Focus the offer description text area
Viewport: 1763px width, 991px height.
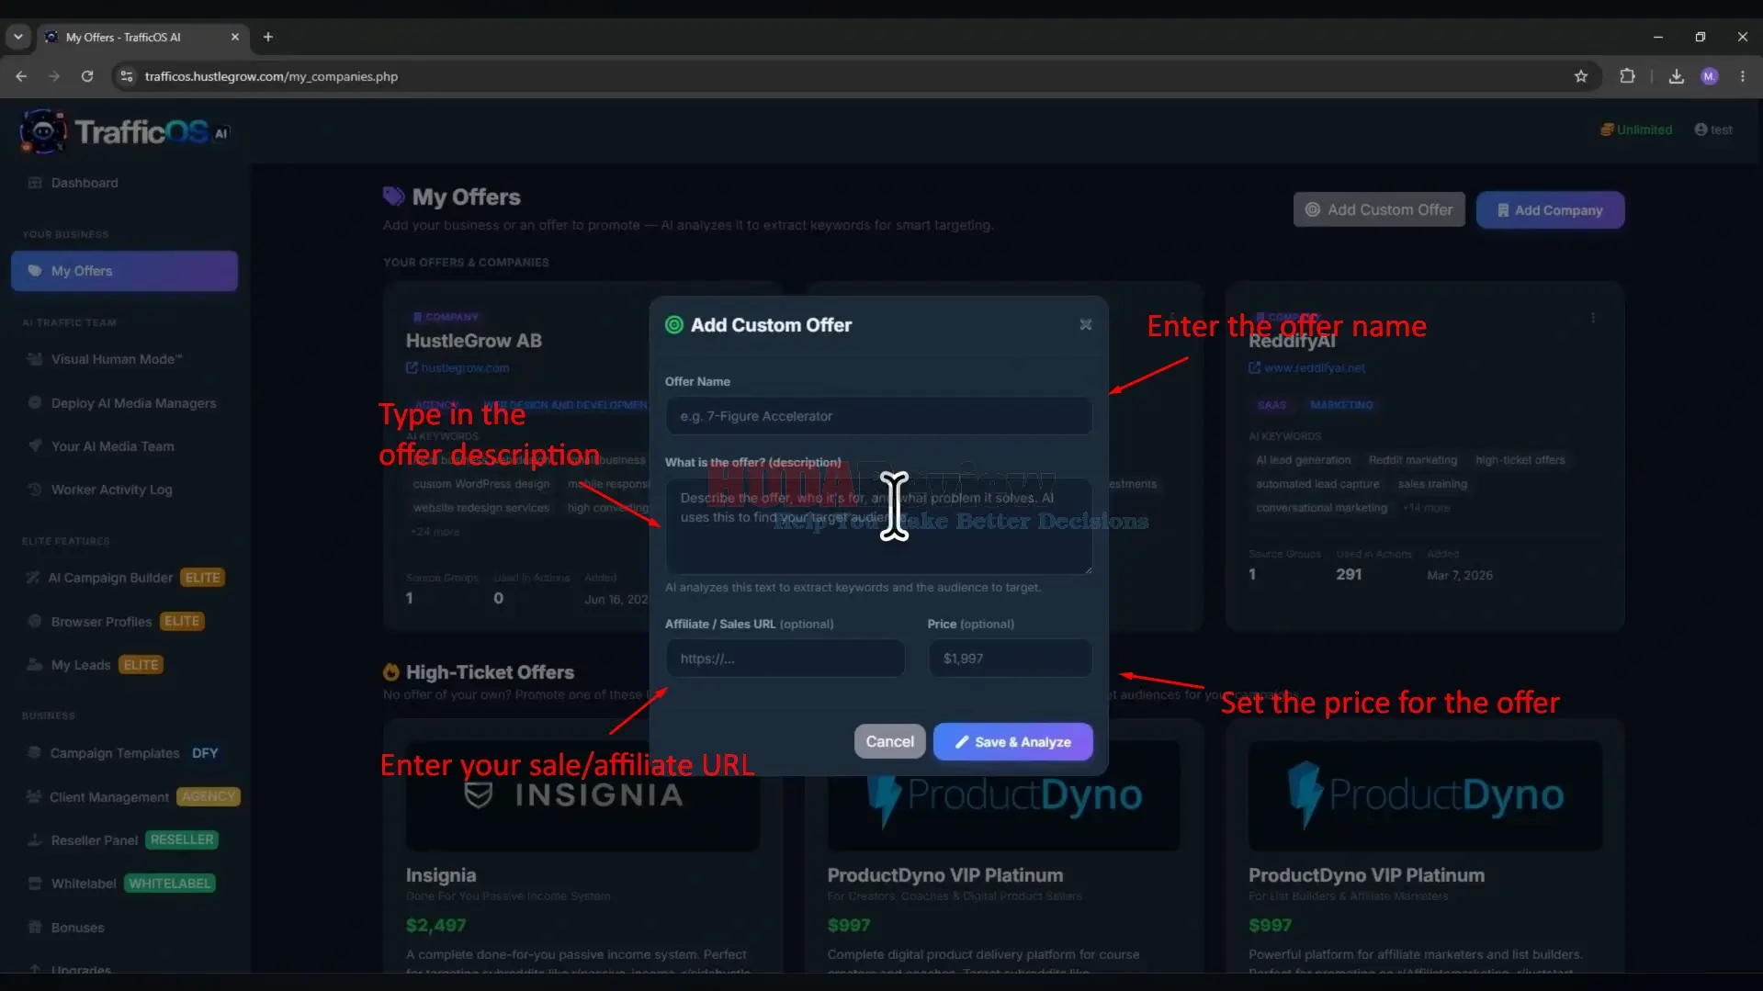pos(878,526)
